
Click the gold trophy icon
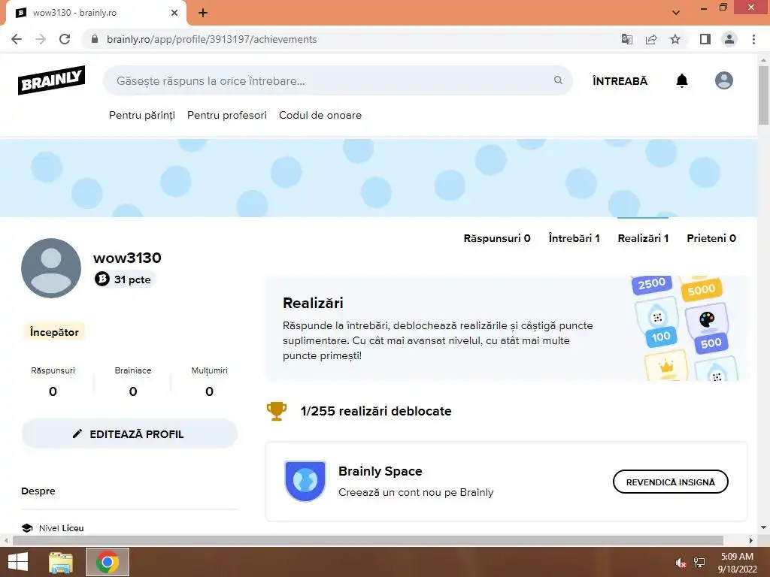(x=277, y=411)
